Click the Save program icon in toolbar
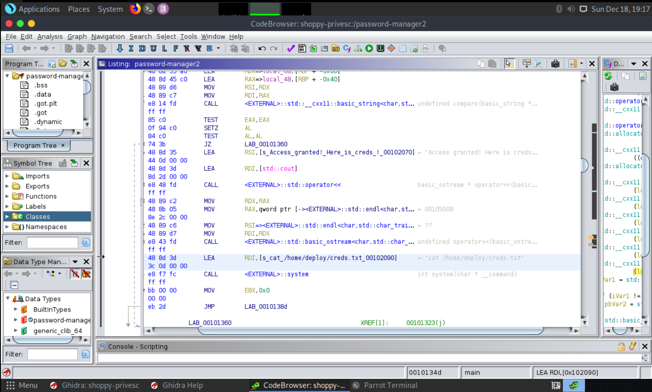This screenshot has height=392, width=652. (x=9, y=48)
